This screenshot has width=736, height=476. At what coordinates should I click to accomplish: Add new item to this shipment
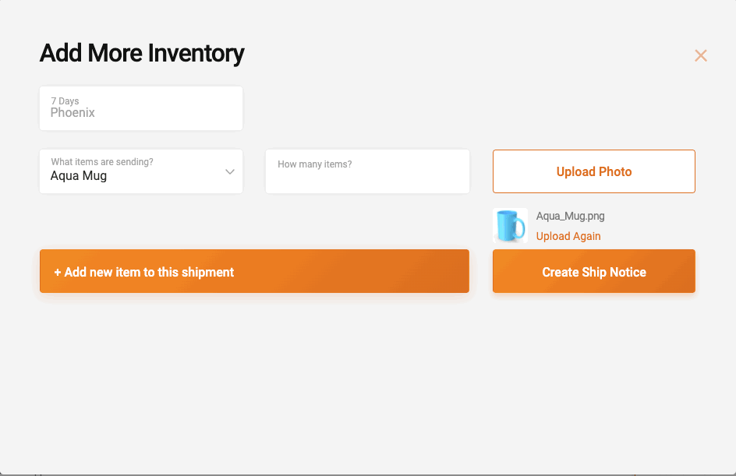click(x=254, y=271)
